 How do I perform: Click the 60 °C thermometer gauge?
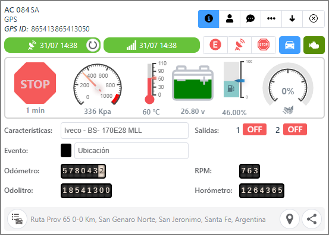pos(155,83)
